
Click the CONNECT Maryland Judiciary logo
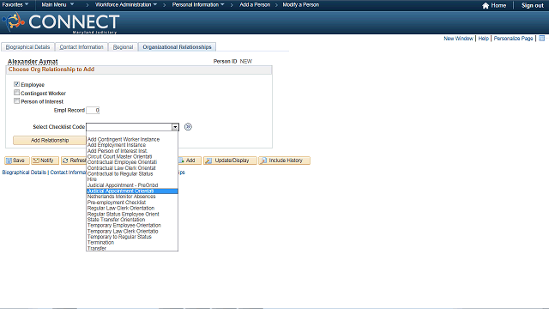tap(61, 23)
